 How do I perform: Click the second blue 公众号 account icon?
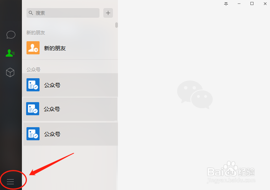(33, 109)
